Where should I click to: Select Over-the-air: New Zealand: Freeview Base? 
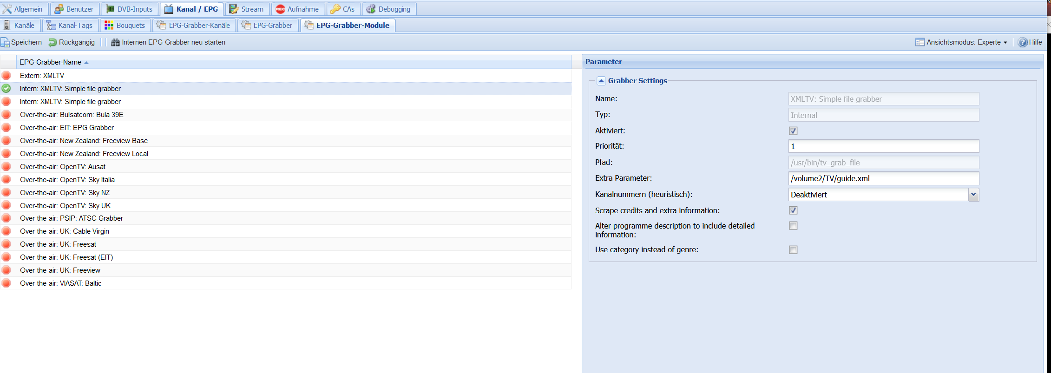coord(286,140)
